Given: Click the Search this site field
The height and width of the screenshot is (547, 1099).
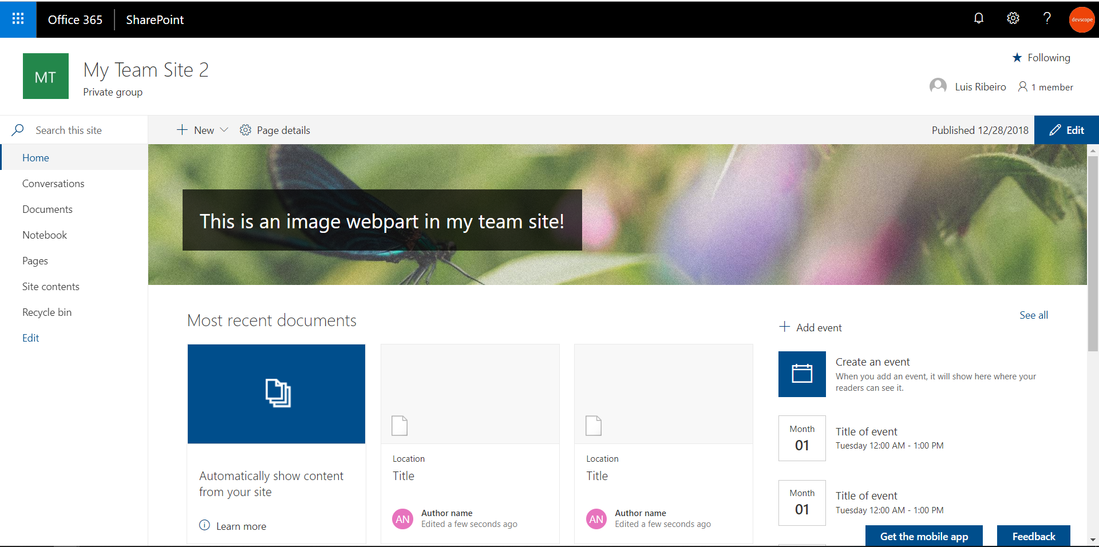Looking at the screenshot, I should [69, 130].
